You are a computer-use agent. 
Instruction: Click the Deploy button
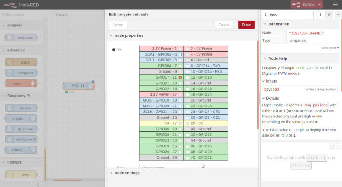[304, 5]
